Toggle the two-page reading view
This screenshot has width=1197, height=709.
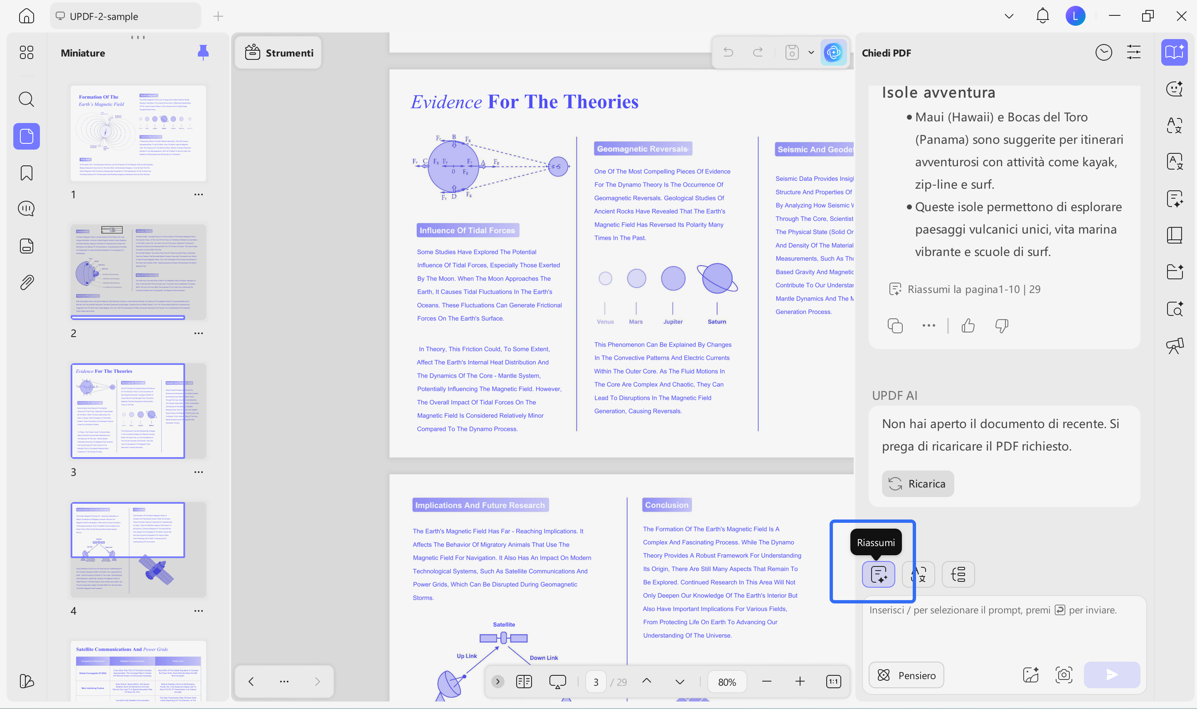524,682
